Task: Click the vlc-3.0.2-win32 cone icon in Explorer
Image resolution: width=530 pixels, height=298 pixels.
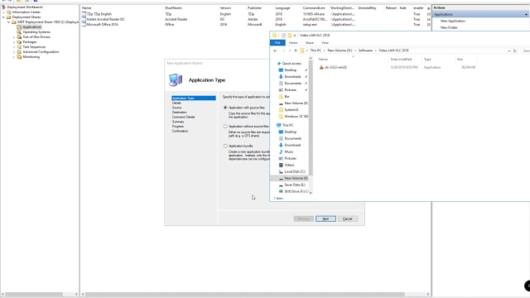Action: click(321, 67)
